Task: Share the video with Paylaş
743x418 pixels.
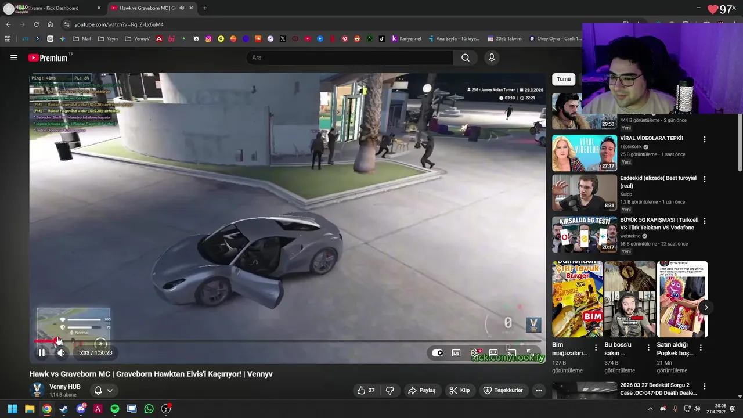Action: 422,390
